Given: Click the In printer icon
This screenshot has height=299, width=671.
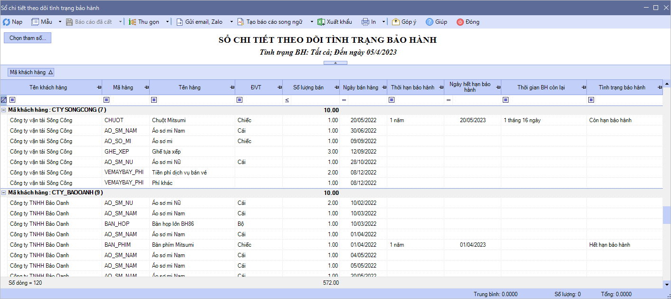Looking at the screenshot, I should coord(365,22).
